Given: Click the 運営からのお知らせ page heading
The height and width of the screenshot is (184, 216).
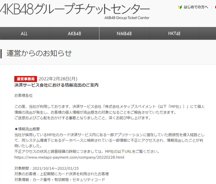Looking at the screenshot, I should point(39,53).
